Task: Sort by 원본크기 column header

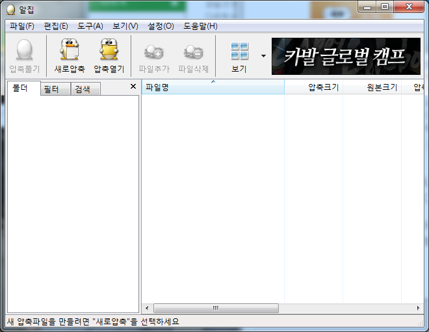Action: pos(372,87)
